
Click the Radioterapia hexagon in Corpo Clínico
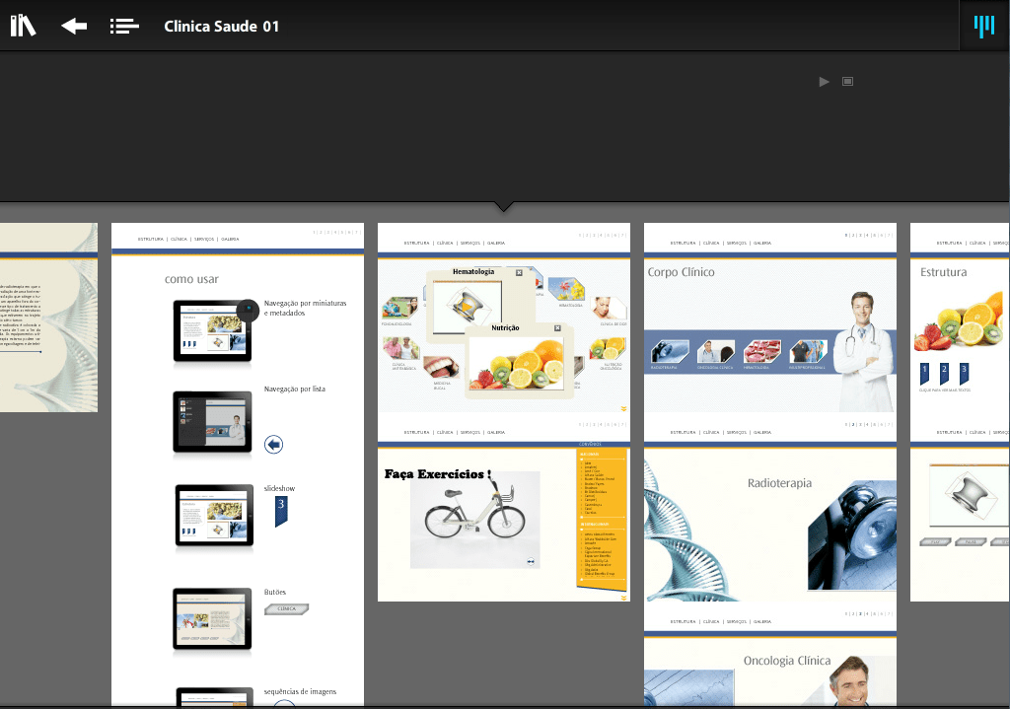(x=670, y=352)
